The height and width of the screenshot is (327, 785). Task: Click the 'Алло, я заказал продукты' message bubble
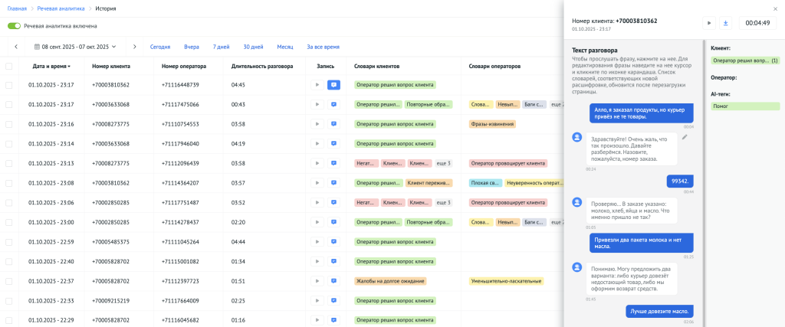tap(641, 113)
